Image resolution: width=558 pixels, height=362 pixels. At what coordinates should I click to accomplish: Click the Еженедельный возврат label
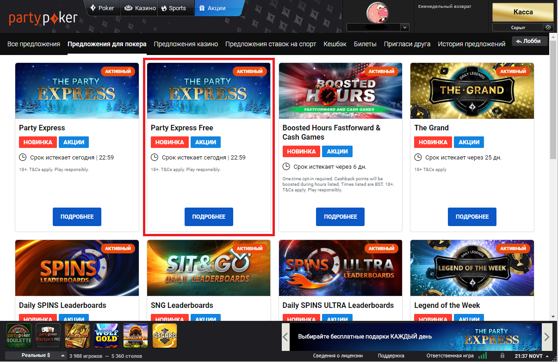445,7
